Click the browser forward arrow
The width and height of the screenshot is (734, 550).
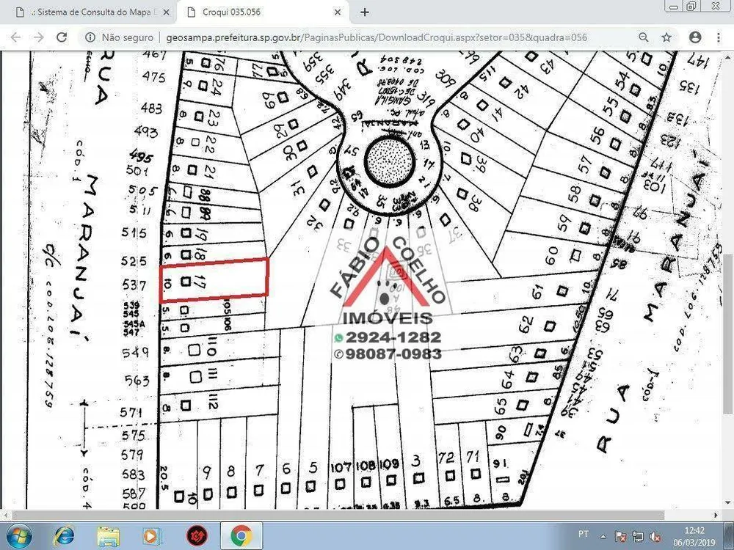[38, 37]
